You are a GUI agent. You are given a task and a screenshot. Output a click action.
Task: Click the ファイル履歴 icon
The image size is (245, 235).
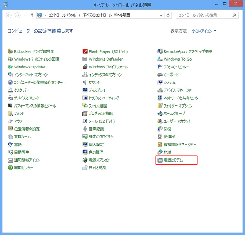click(x=85, y=105)
